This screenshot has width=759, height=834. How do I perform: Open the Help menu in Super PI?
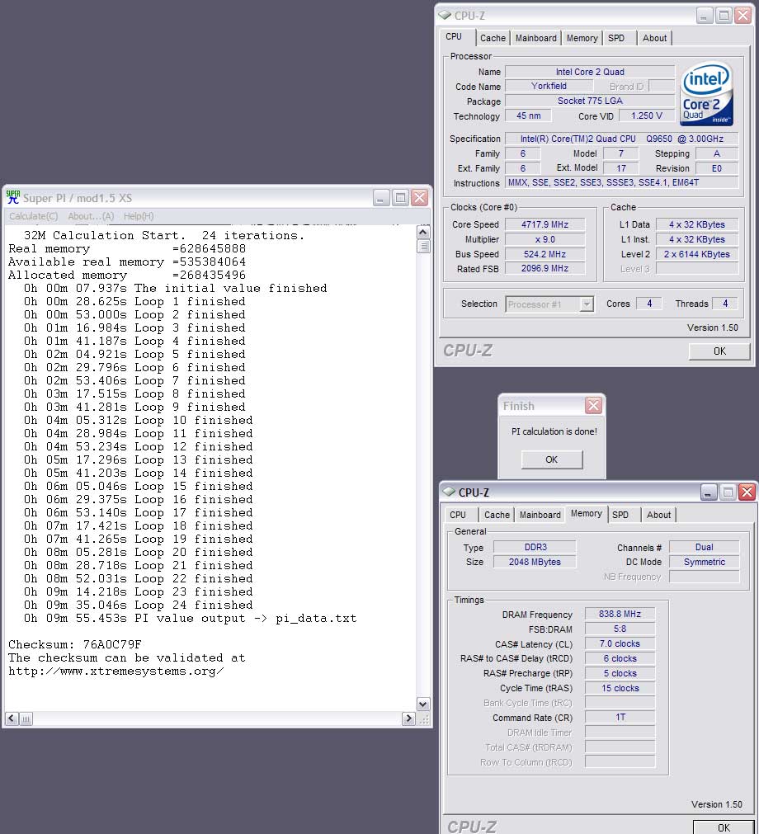click(139, 216)
